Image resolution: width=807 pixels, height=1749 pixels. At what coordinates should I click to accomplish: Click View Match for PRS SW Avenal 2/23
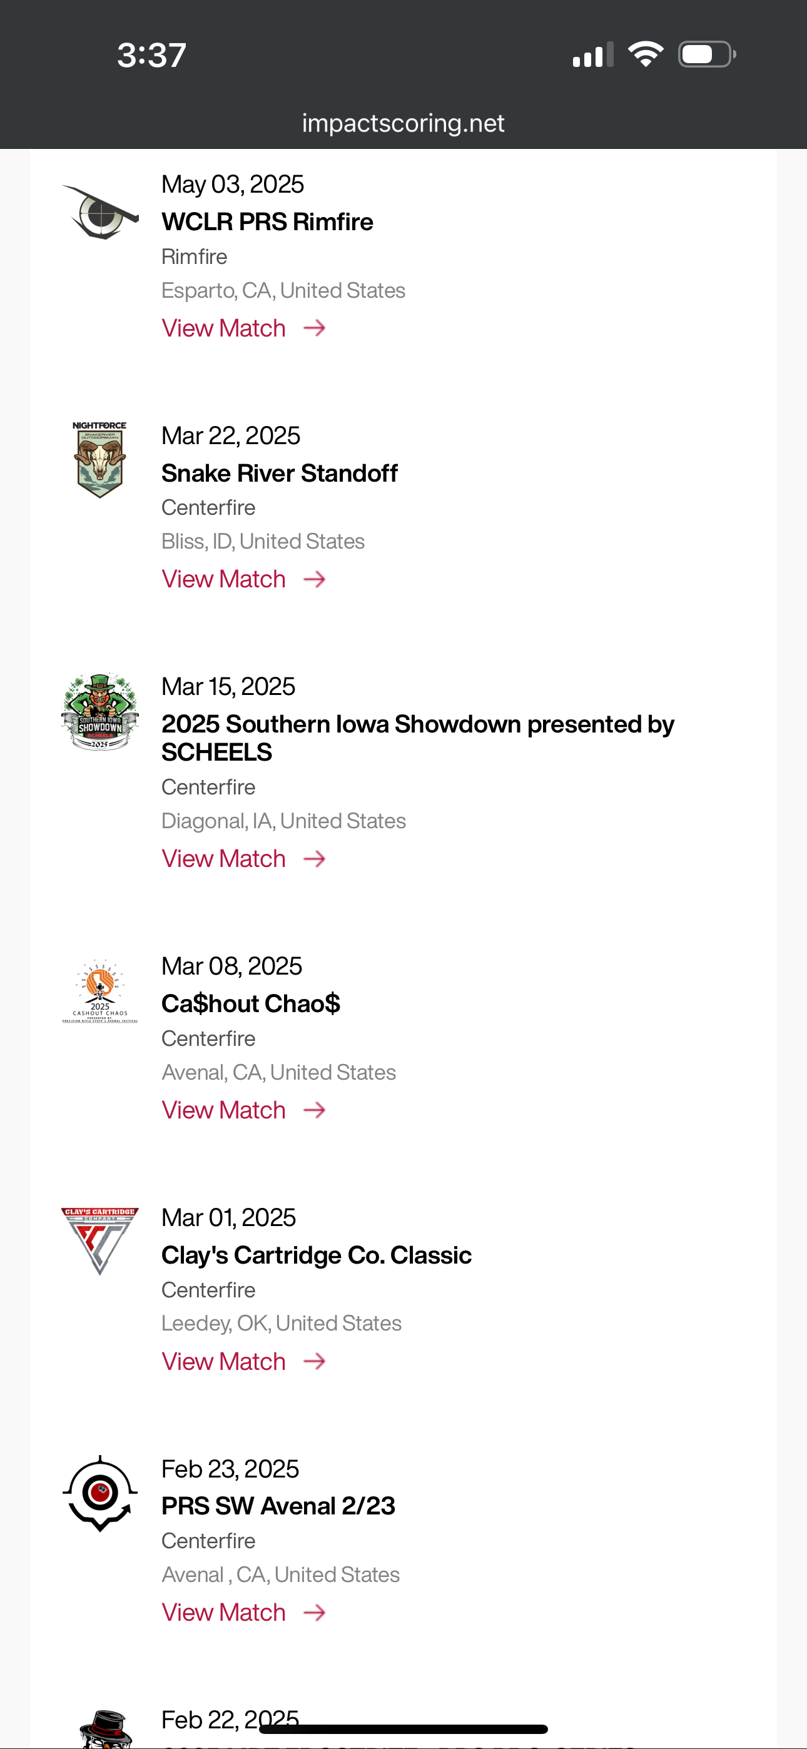point(243,1613)
